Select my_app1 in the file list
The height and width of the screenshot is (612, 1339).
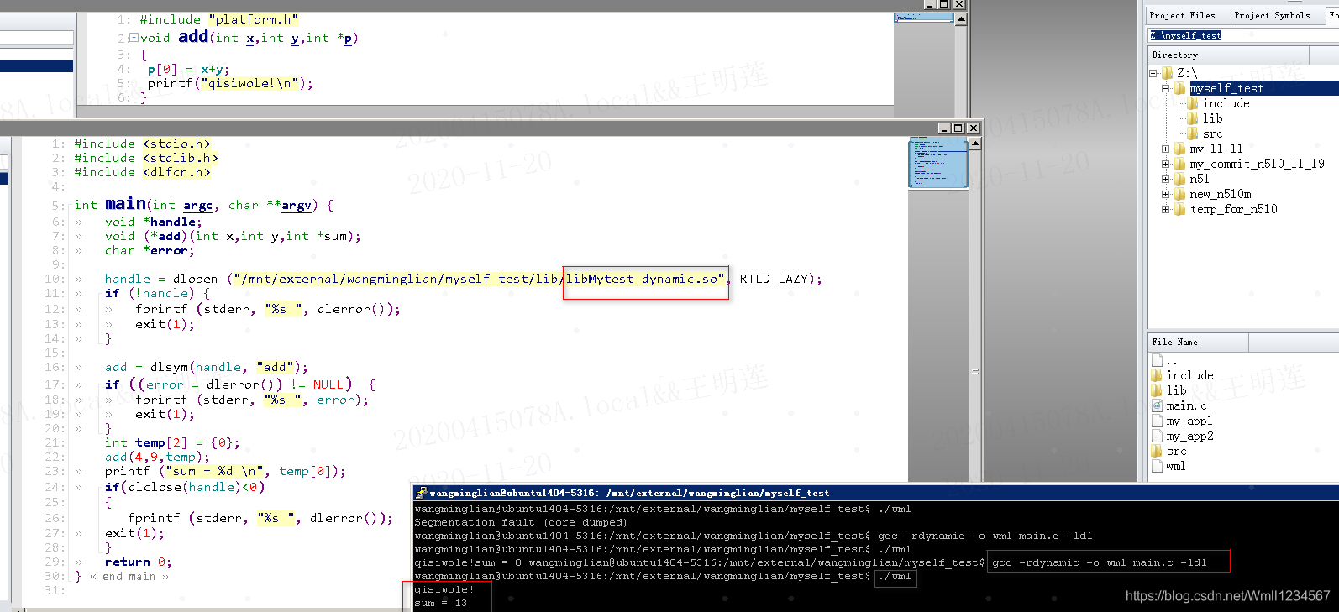click(1189, 421)
